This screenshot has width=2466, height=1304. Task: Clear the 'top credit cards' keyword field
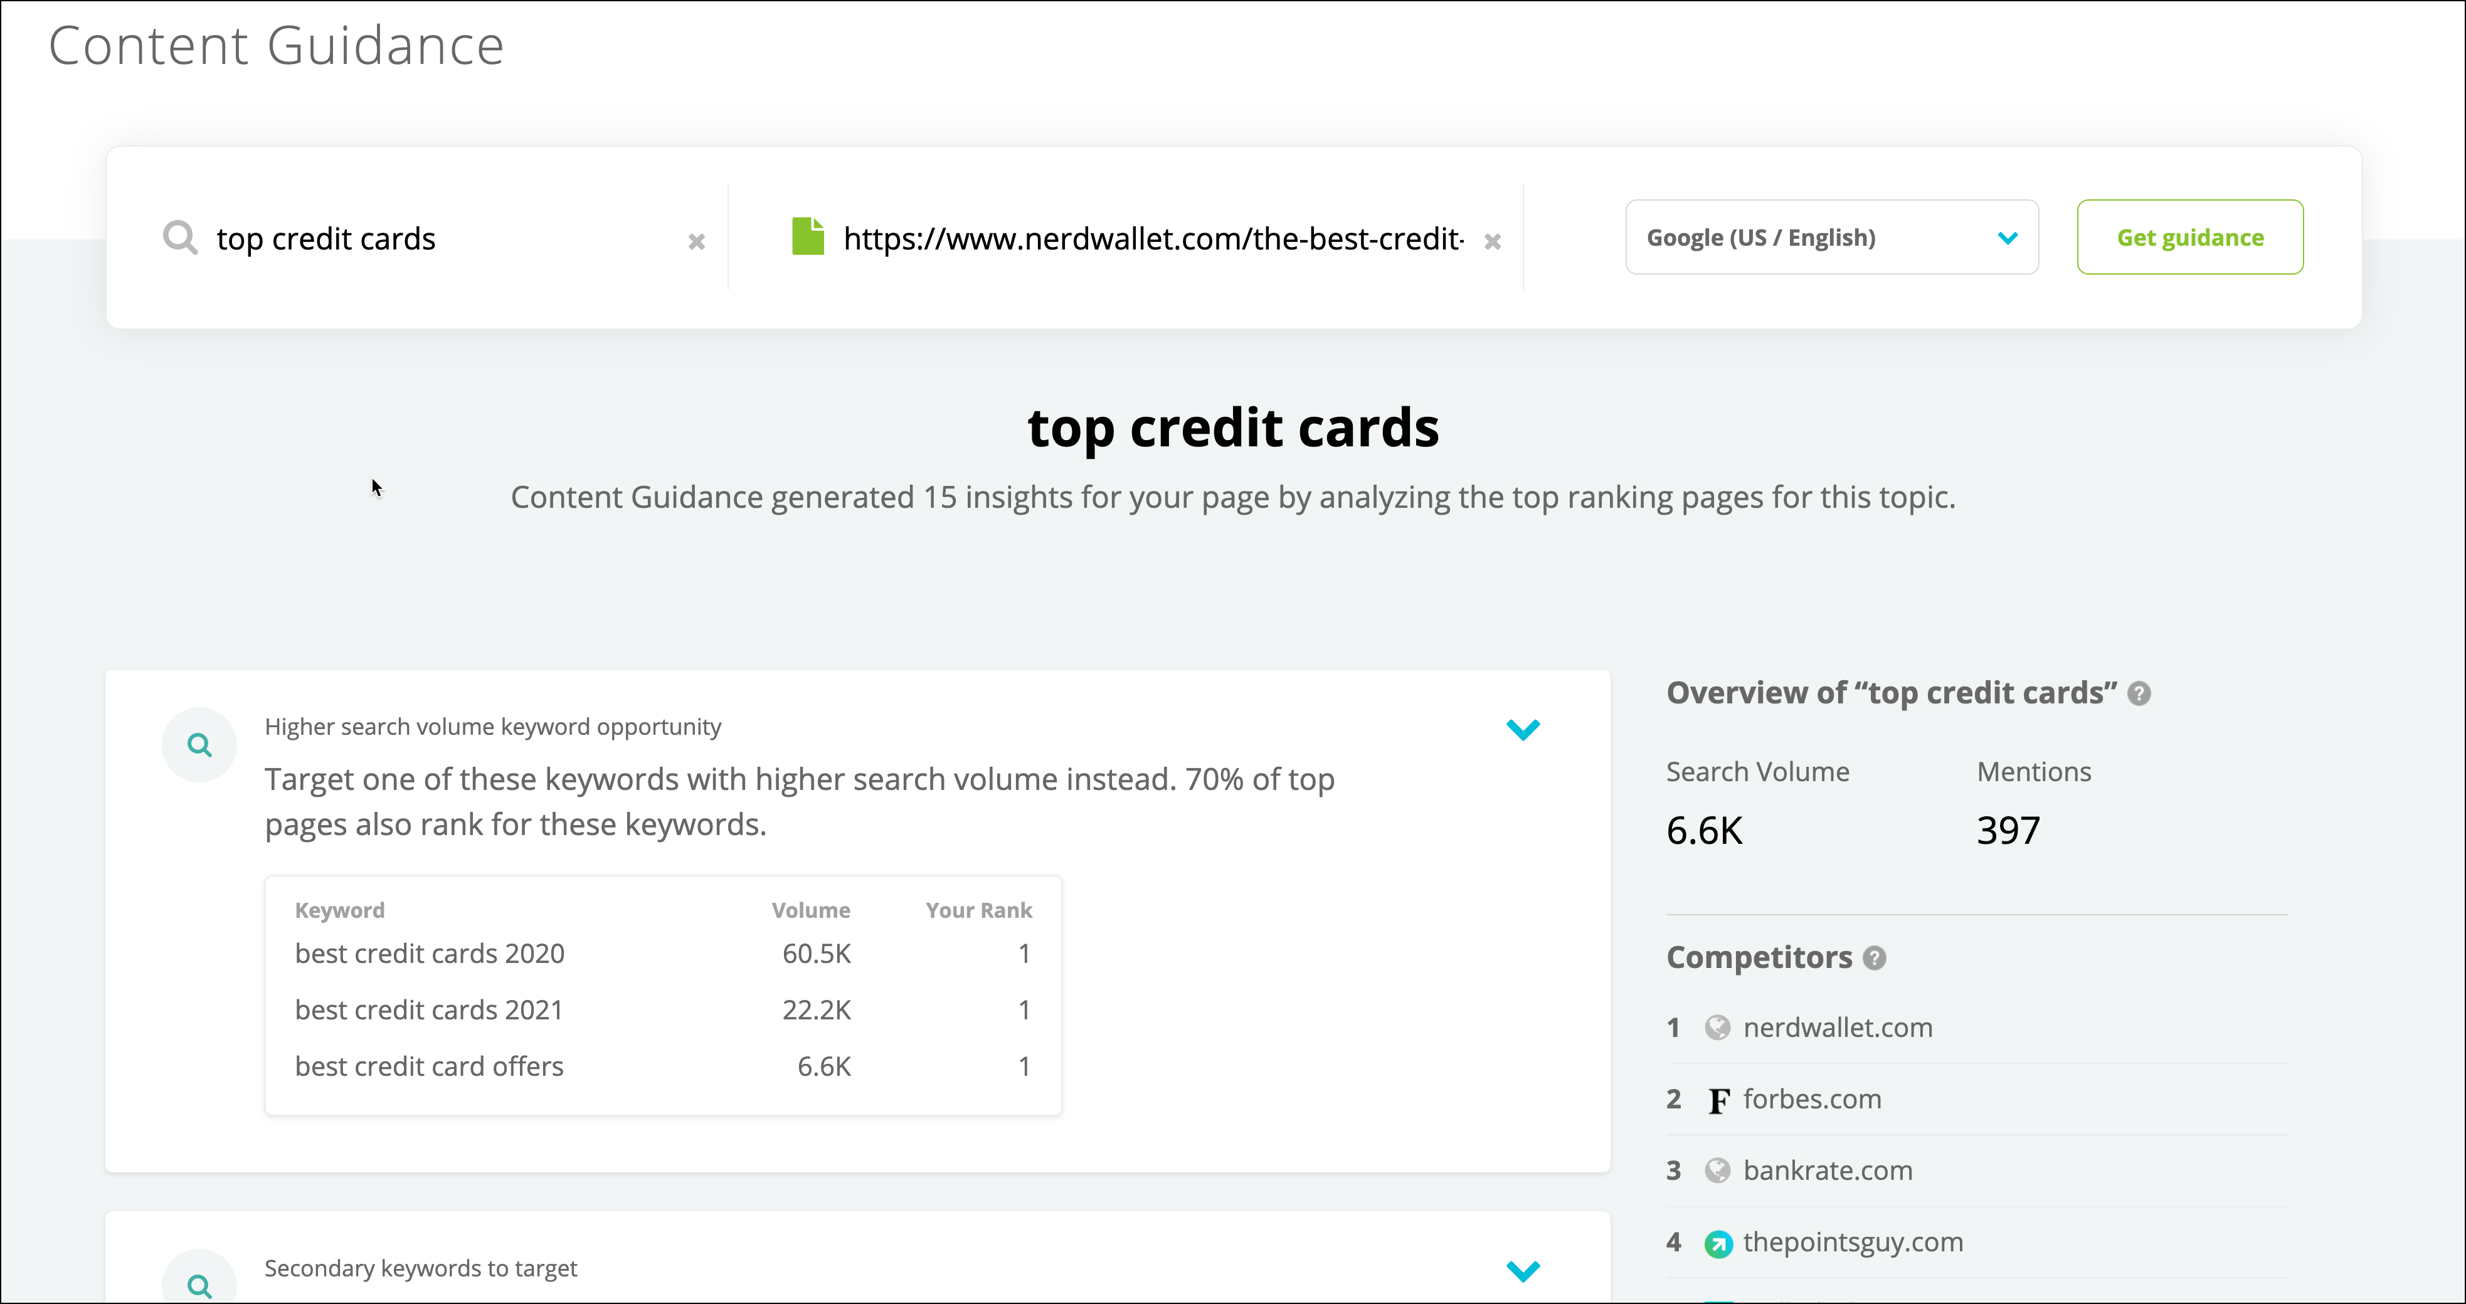[697, 242]
